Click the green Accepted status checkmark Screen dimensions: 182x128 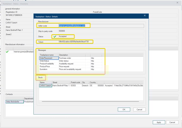coord(55,36)
